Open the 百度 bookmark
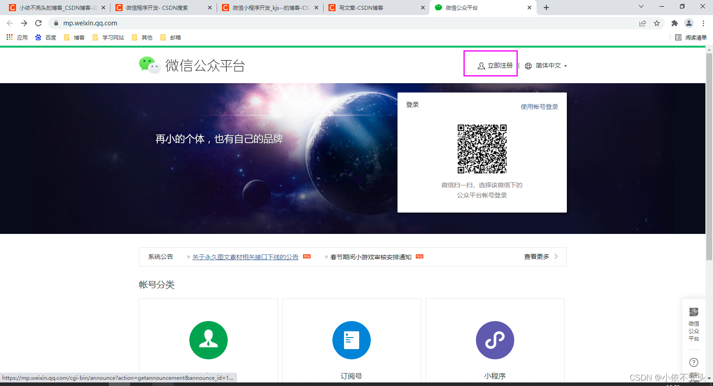Screen dimensions: 713x386 (45, 37)
